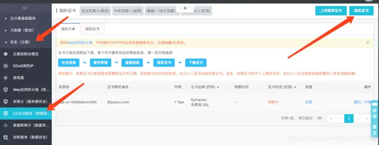This screenshot has height=145, width=379.
Task: Open the 证书品牌 (所有) filter dropdown
Action: [x=205, y=87]
